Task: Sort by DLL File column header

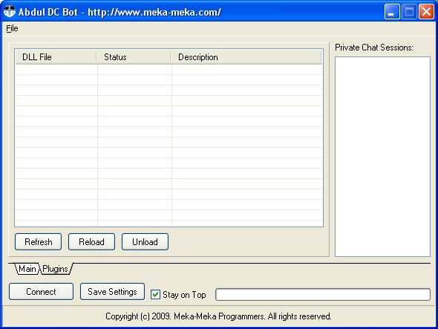Action: (56, 57)
